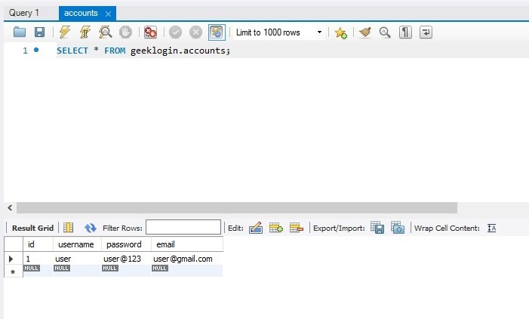
Task: Click the email column header
Action: click(x=165, y=244)
